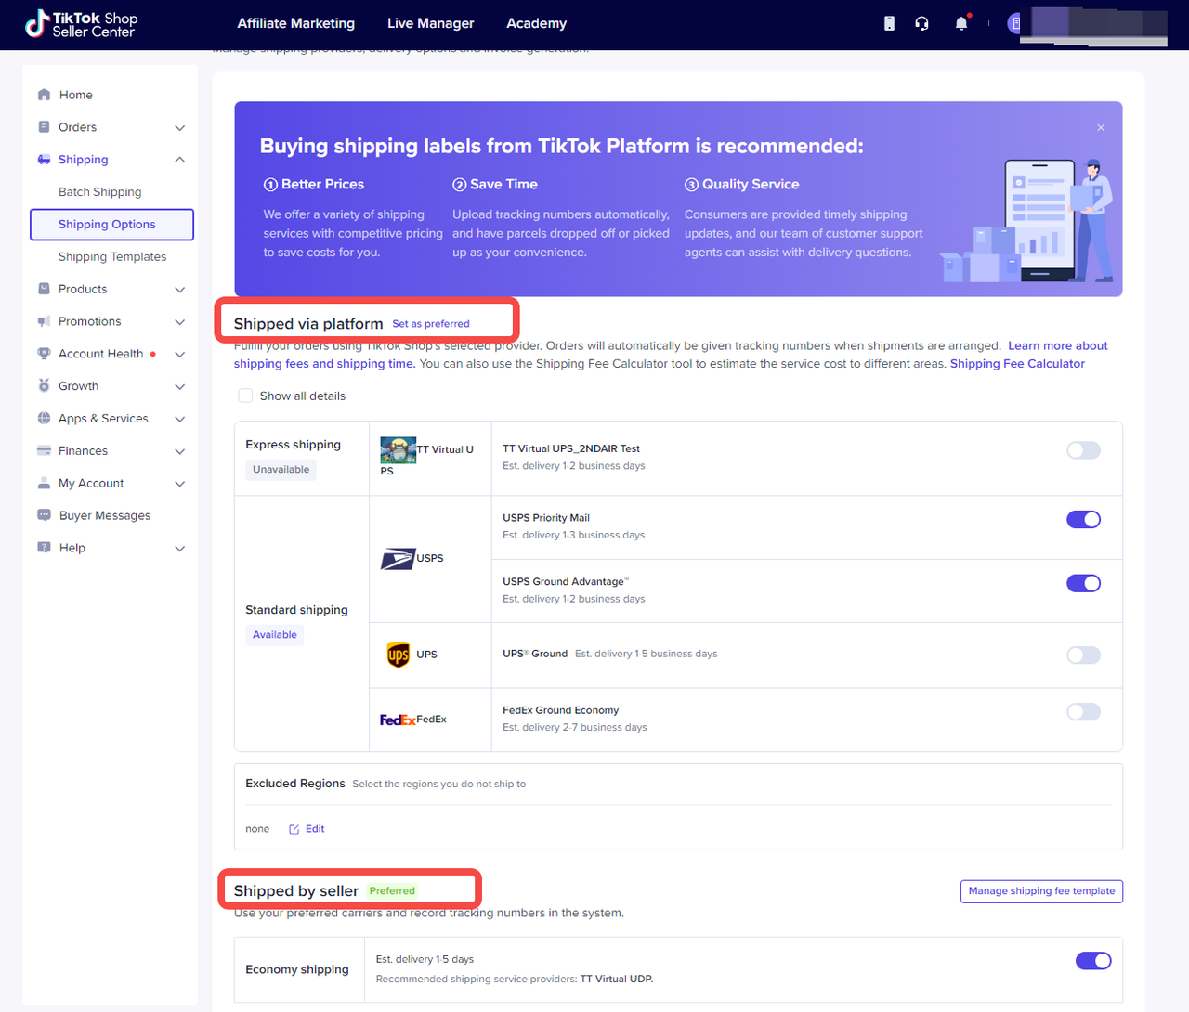Image resolution: width=1189 pixels, height=1012 pixels.
Task: Expand the Growth menu chevron
Action: click(x=180, y=387)
